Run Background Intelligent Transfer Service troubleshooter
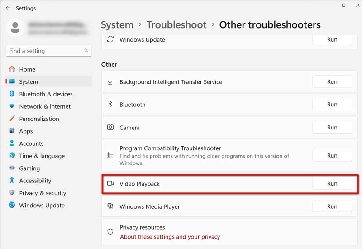 point(332,81)
